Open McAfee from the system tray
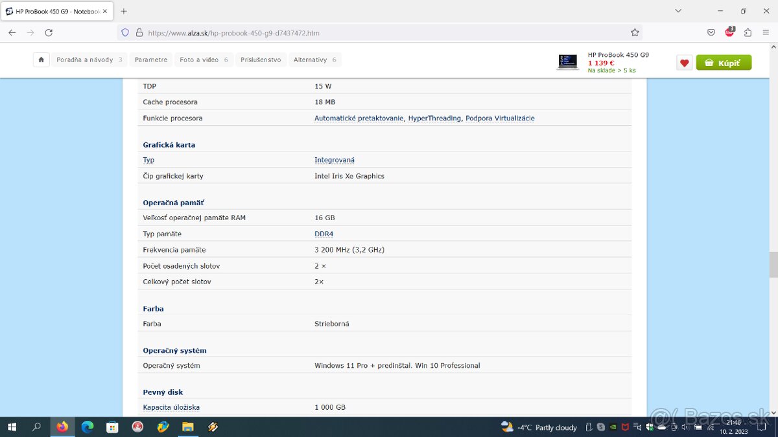This screenshot has width=778, height=437. pyautogui.click(x=625, y=427)
